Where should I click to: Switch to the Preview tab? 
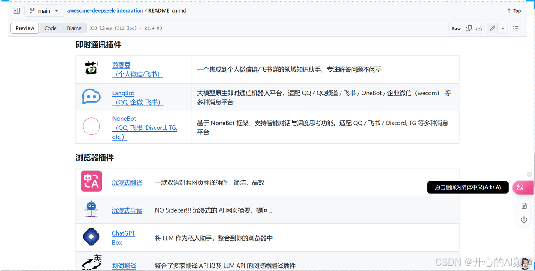(x=25, y=28)
